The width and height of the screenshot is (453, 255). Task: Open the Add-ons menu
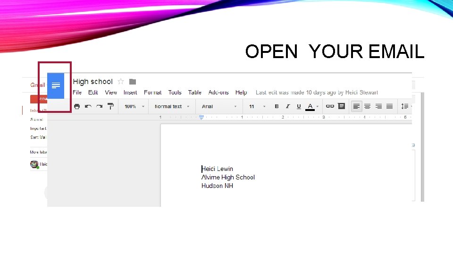(x=218, y=93)
